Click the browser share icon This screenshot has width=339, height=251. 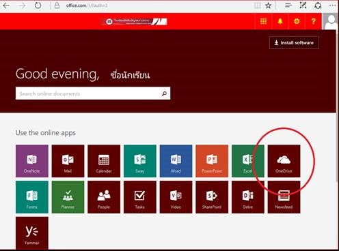pos(318,5)
